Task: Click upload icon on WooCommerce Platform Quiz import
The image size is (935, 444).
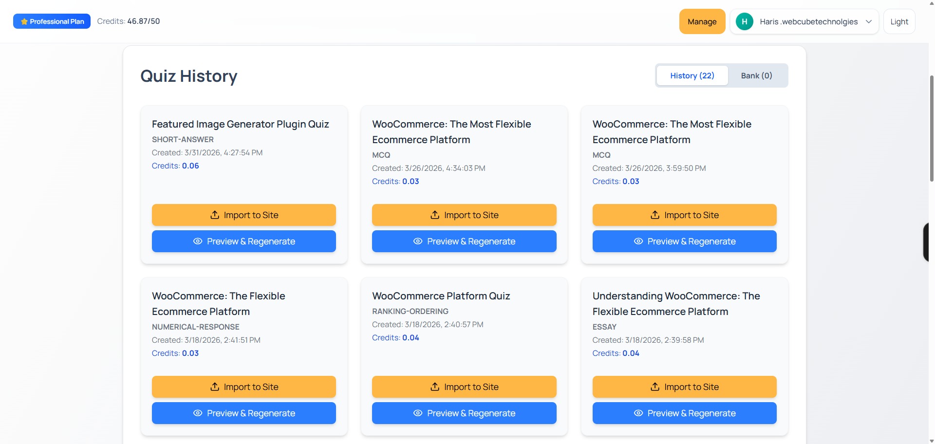Action: pyautogui.click(x=435, y=387)
